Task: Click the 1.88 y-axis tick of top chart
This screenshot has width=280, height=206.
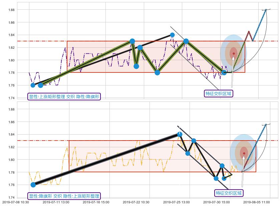Action: [x=11, y=10]
